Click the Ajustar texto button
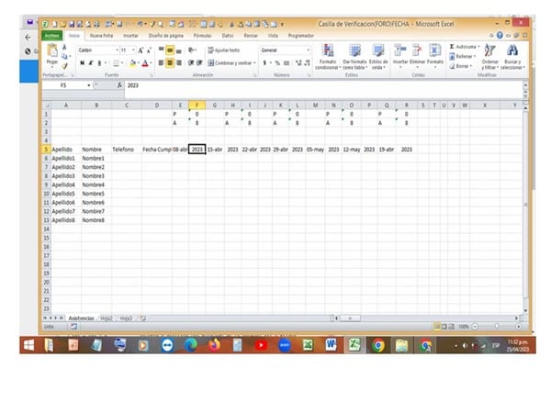Screen dimensions: 551x413 coord(224,50)
